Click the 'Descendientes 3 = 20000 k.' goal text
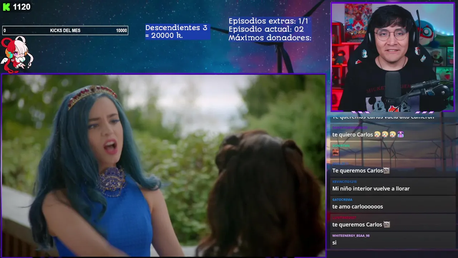 point(176,32)
